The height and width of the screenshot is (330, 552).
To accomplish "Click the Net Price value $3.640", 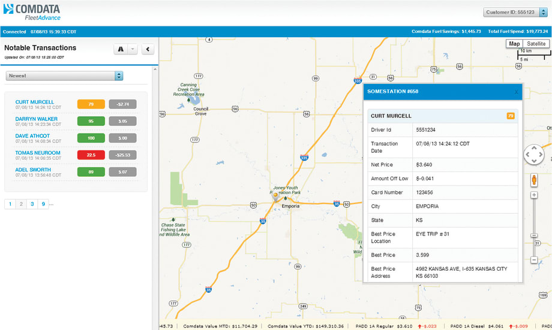I will pyautogui.click(x=424, y=165).
